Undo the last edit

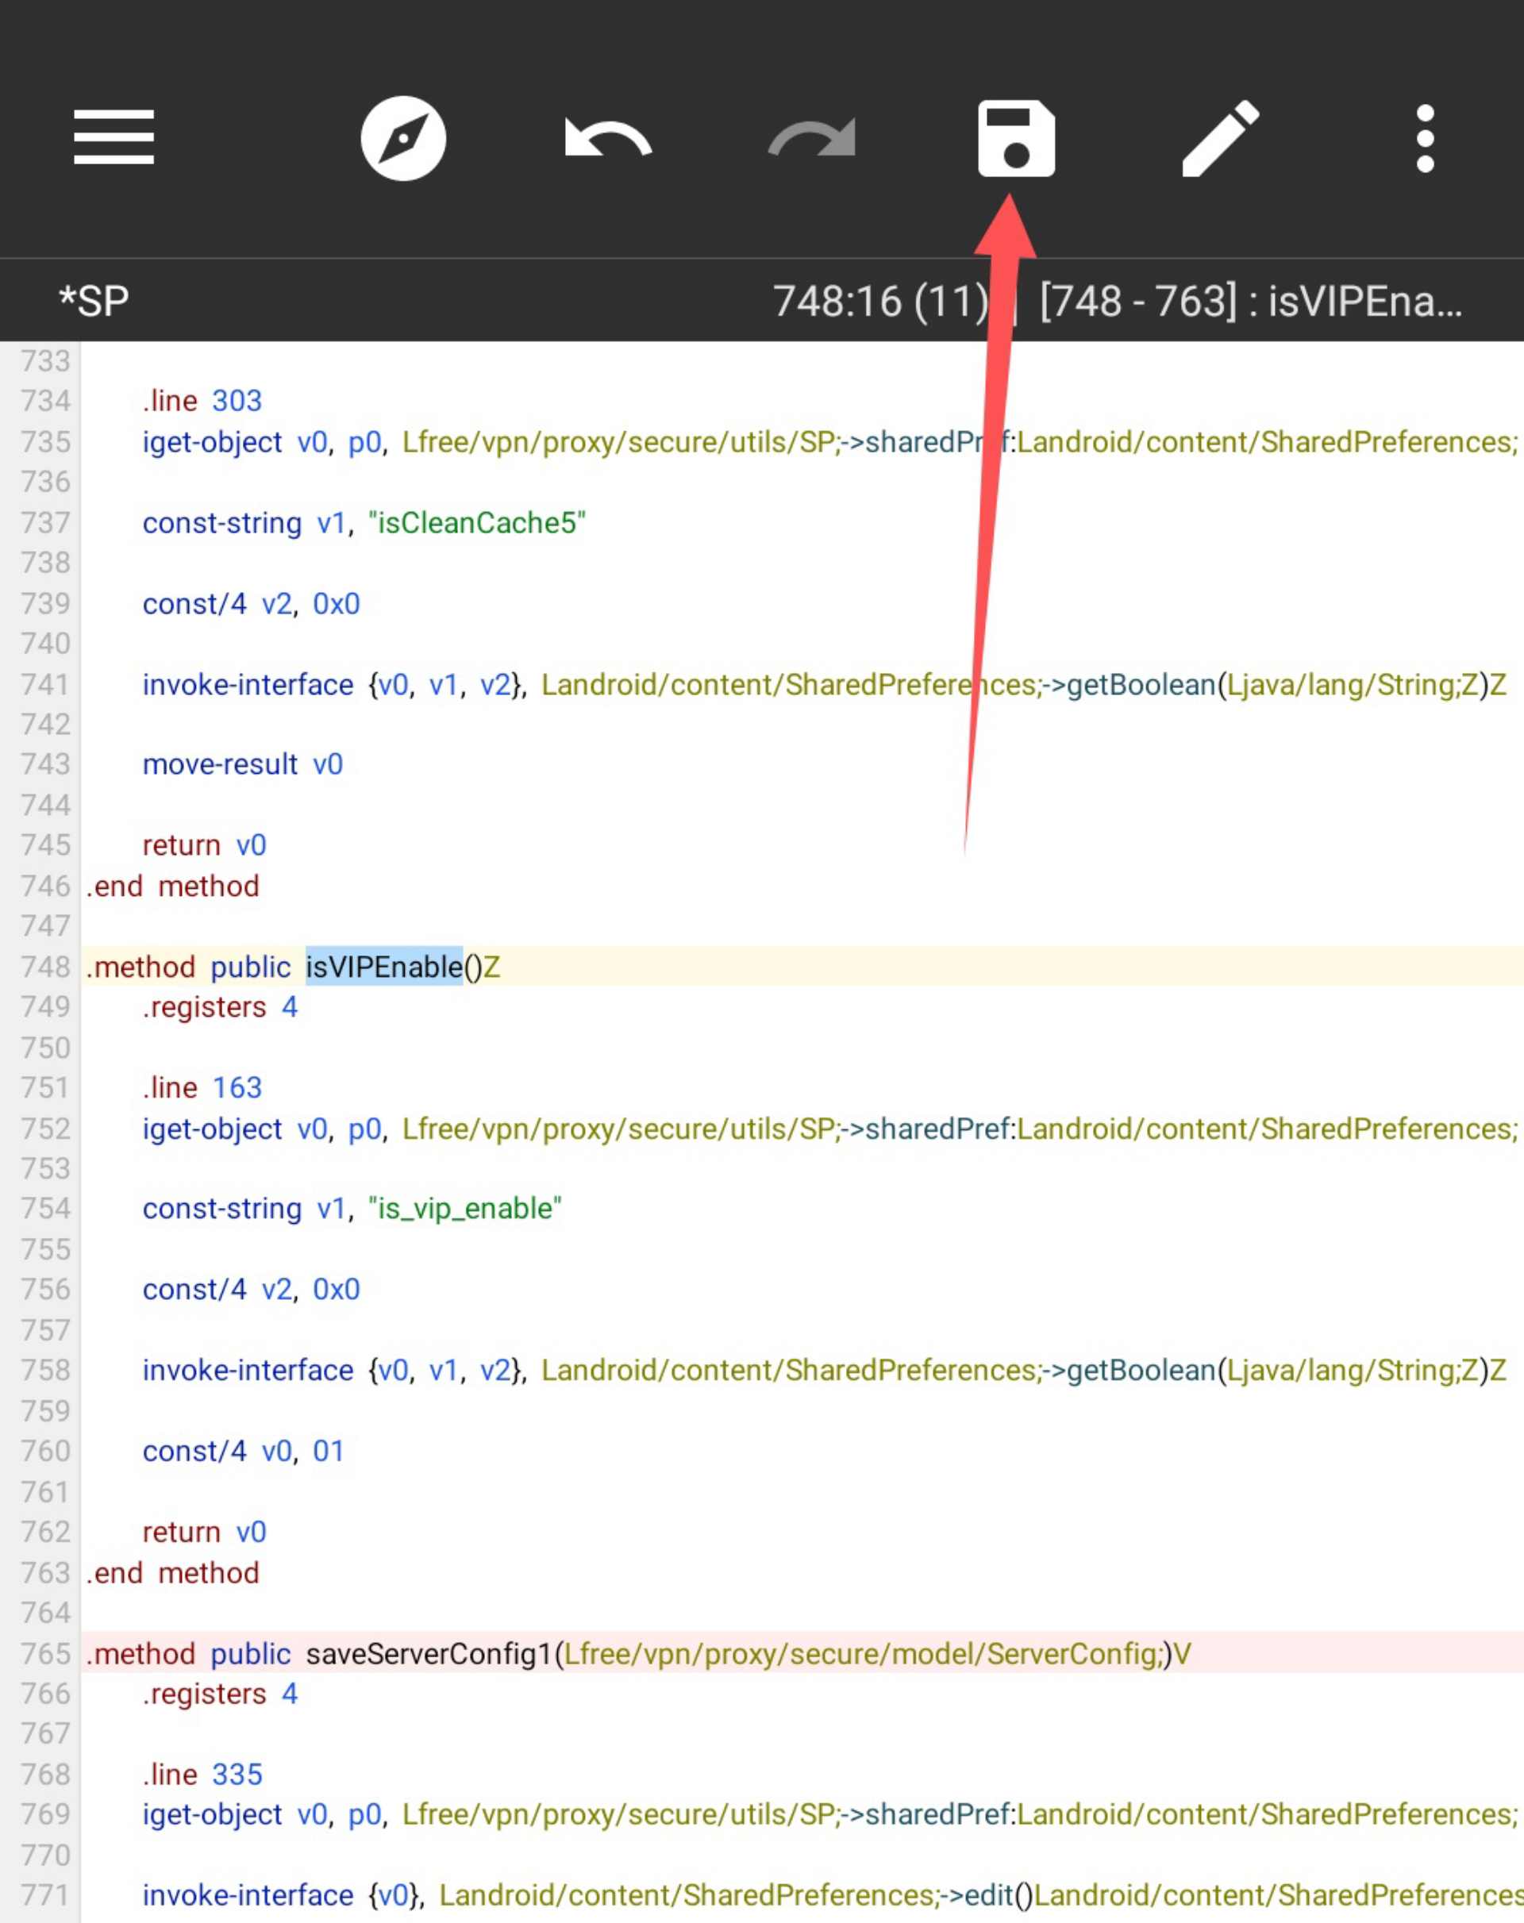pos(609,138)
